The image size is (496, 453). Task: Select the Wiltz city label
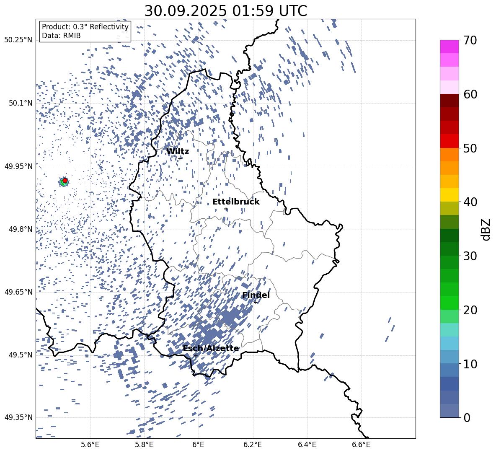(178, 151)
